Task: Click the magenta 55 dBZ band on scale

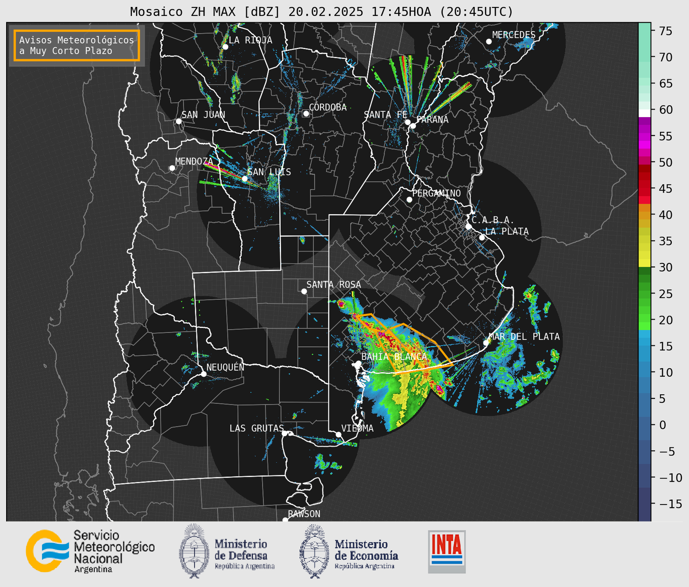Action: pos(644,136)
